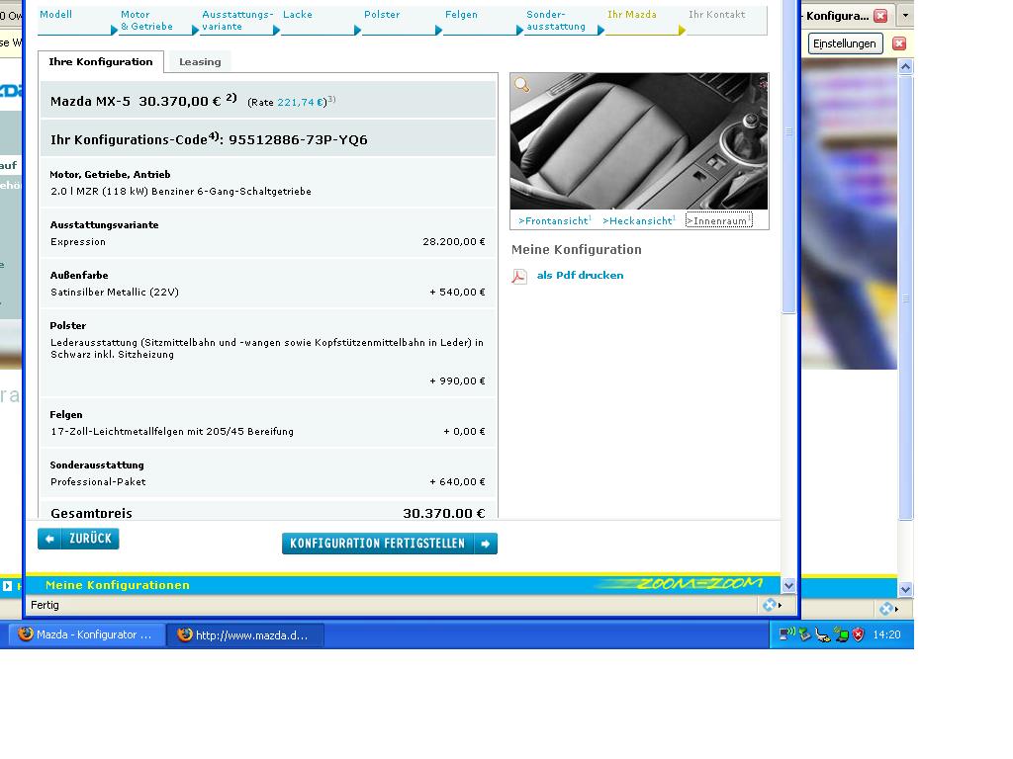This screenshot has height=759, width=1013.
Task: Switch to the Mazda - Konfigurator taskbar window
Action: [x=86, y=634]
